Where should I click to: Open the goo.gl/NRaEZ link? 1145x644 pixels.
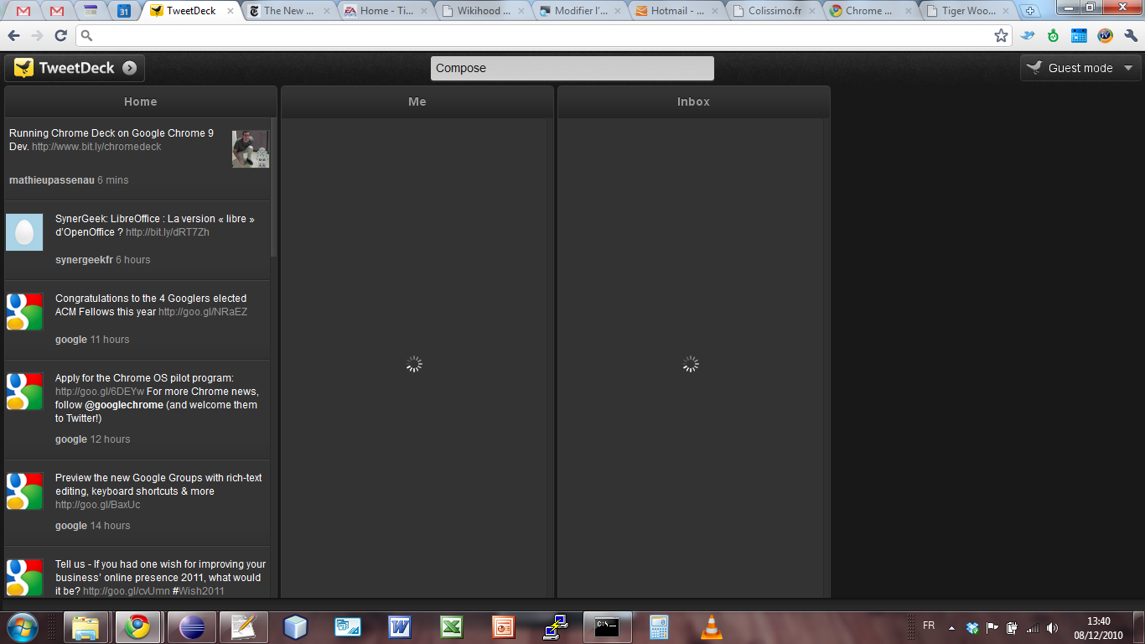coord(203,312)
